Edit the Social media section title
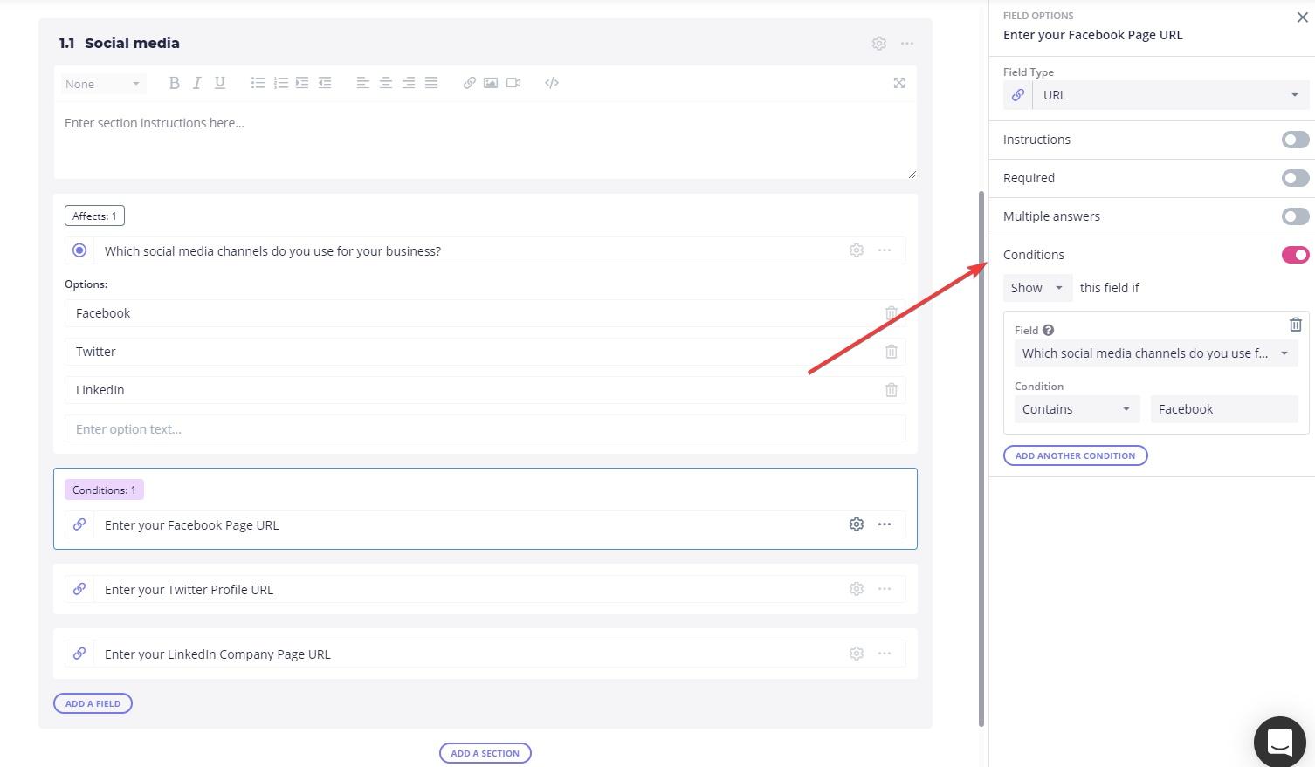 pyautogui.click(x=132, y=43)
